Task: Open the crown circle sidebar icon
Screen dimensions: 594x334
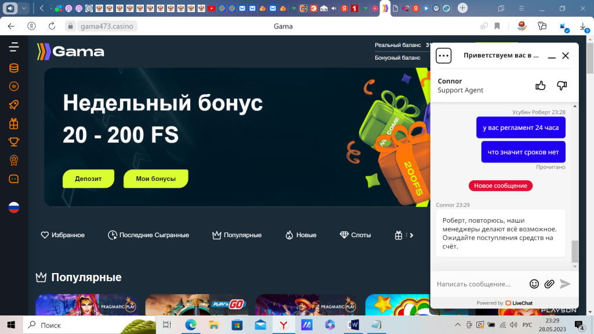Action: 14,86
